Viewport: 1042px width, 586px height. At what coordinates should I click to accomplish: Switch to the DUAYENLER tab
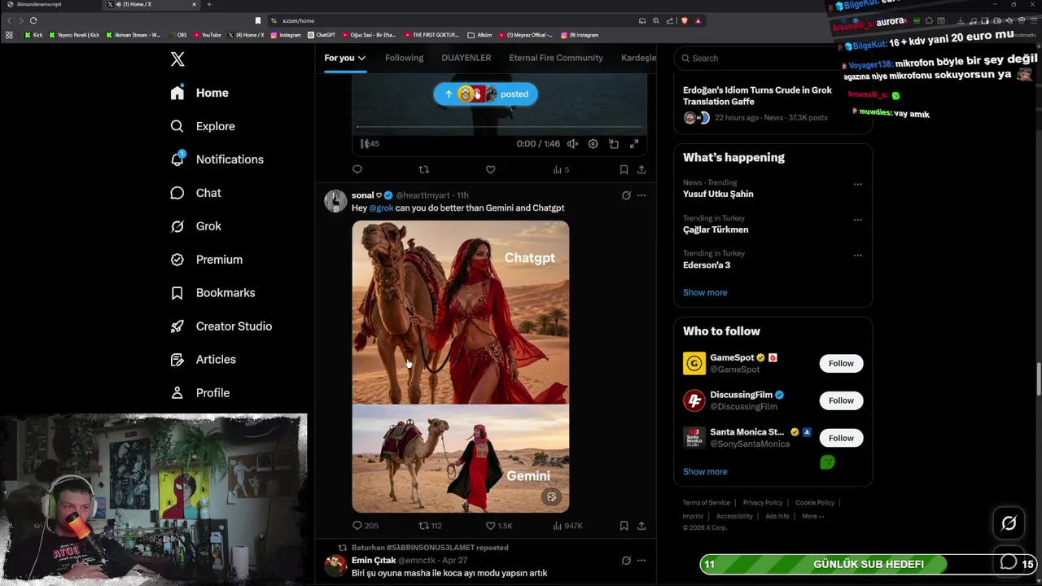coord(466,58)
